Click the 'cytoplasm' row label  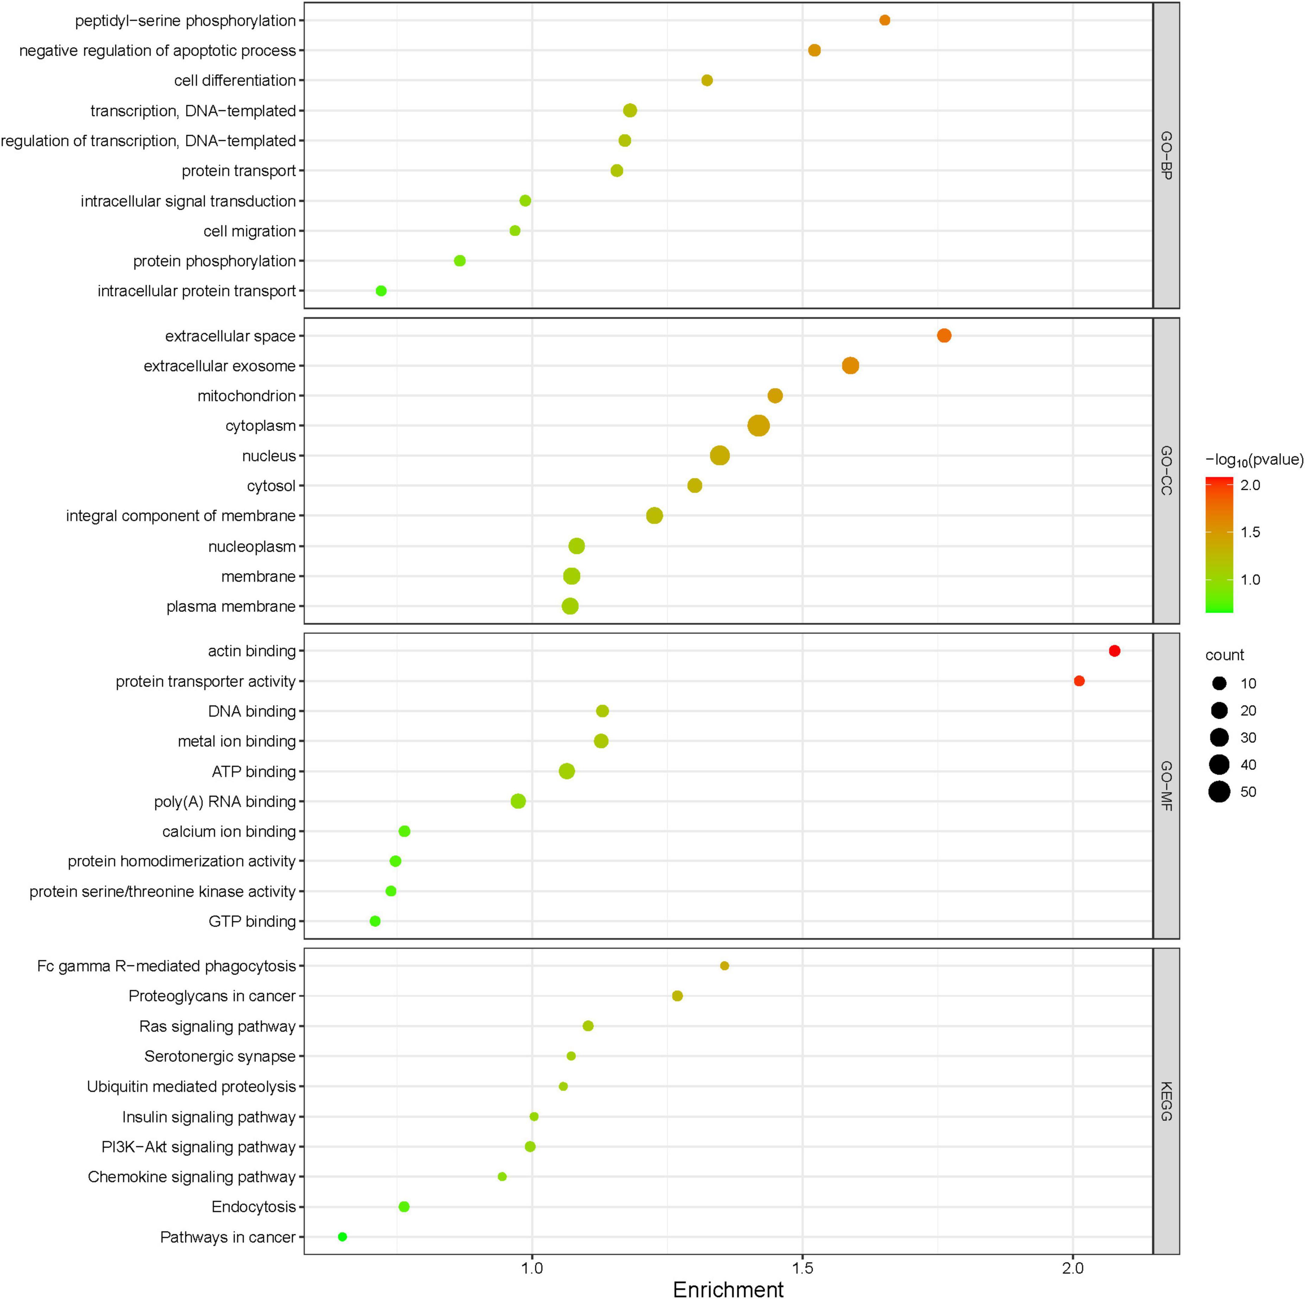261,426
